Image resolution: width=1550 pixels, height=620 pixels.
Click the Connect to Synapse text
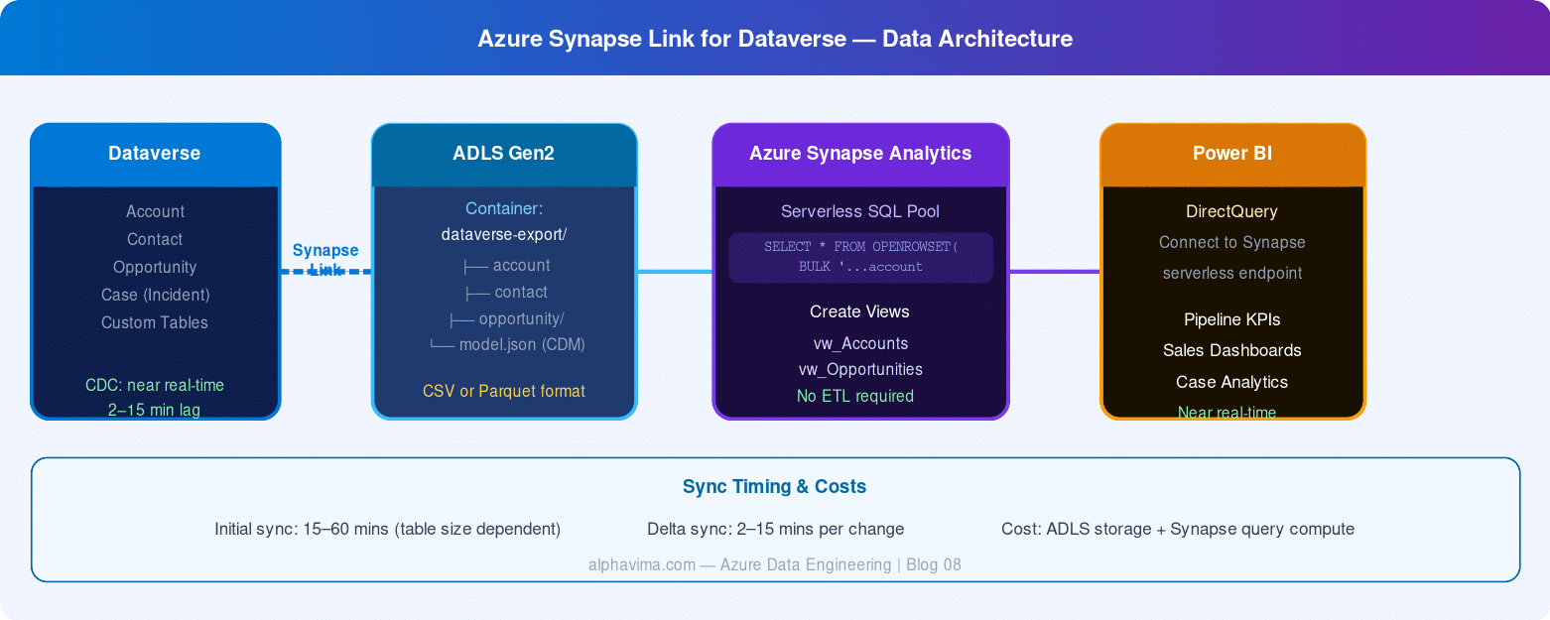[x=1232, y=242]
